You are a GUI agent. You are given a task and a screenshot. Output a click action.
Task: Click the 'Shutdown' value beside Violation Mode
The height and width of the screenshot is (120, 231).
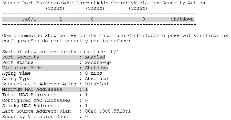(96, 68)
